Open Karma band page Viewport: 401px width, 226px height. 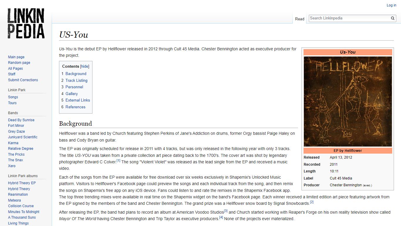tap(13, 143)
